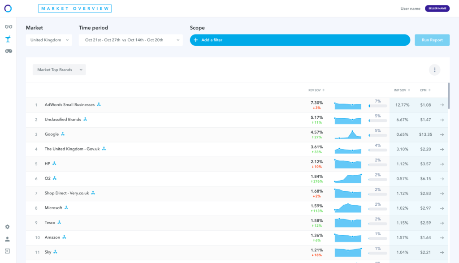Click the 1.21% REV SOV value for Sky
The height and width of the screenshot is (263, 459).
pos(317,250)
